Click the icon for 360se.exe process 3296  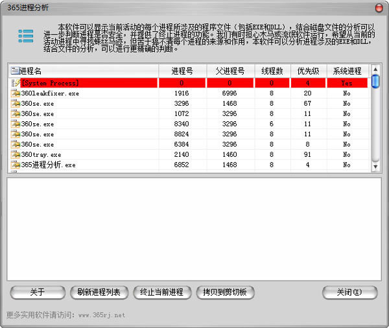tap(16, 104)
